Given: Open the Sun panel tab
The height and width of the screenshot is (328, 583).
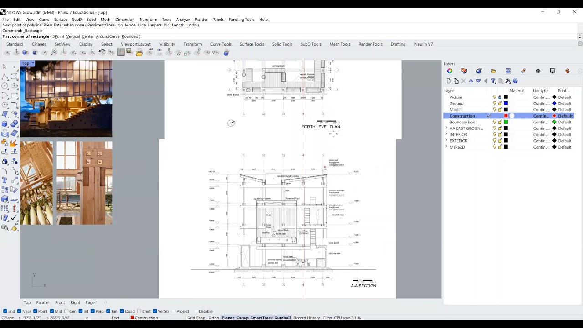Looking at the screenshot, I should [567, 71].
